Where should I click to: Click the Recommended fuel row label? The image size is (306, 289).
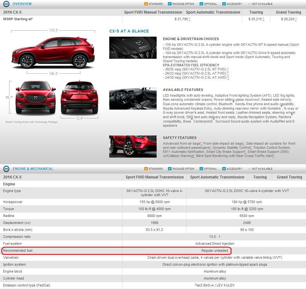[18, 250]
